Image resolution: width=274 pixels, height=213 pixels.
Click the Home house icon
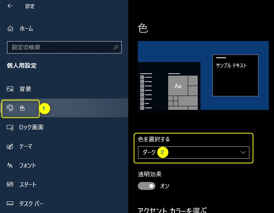coord(10,29)
